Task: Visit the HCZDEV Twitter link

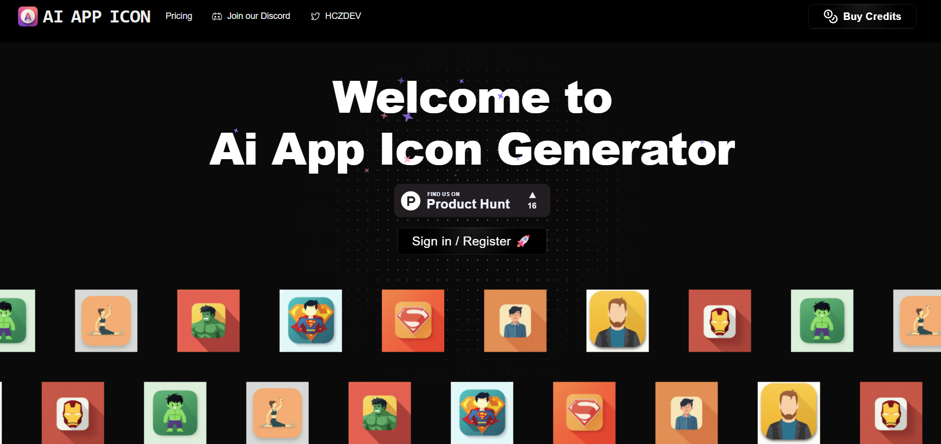Action: (x=336, y=16)
